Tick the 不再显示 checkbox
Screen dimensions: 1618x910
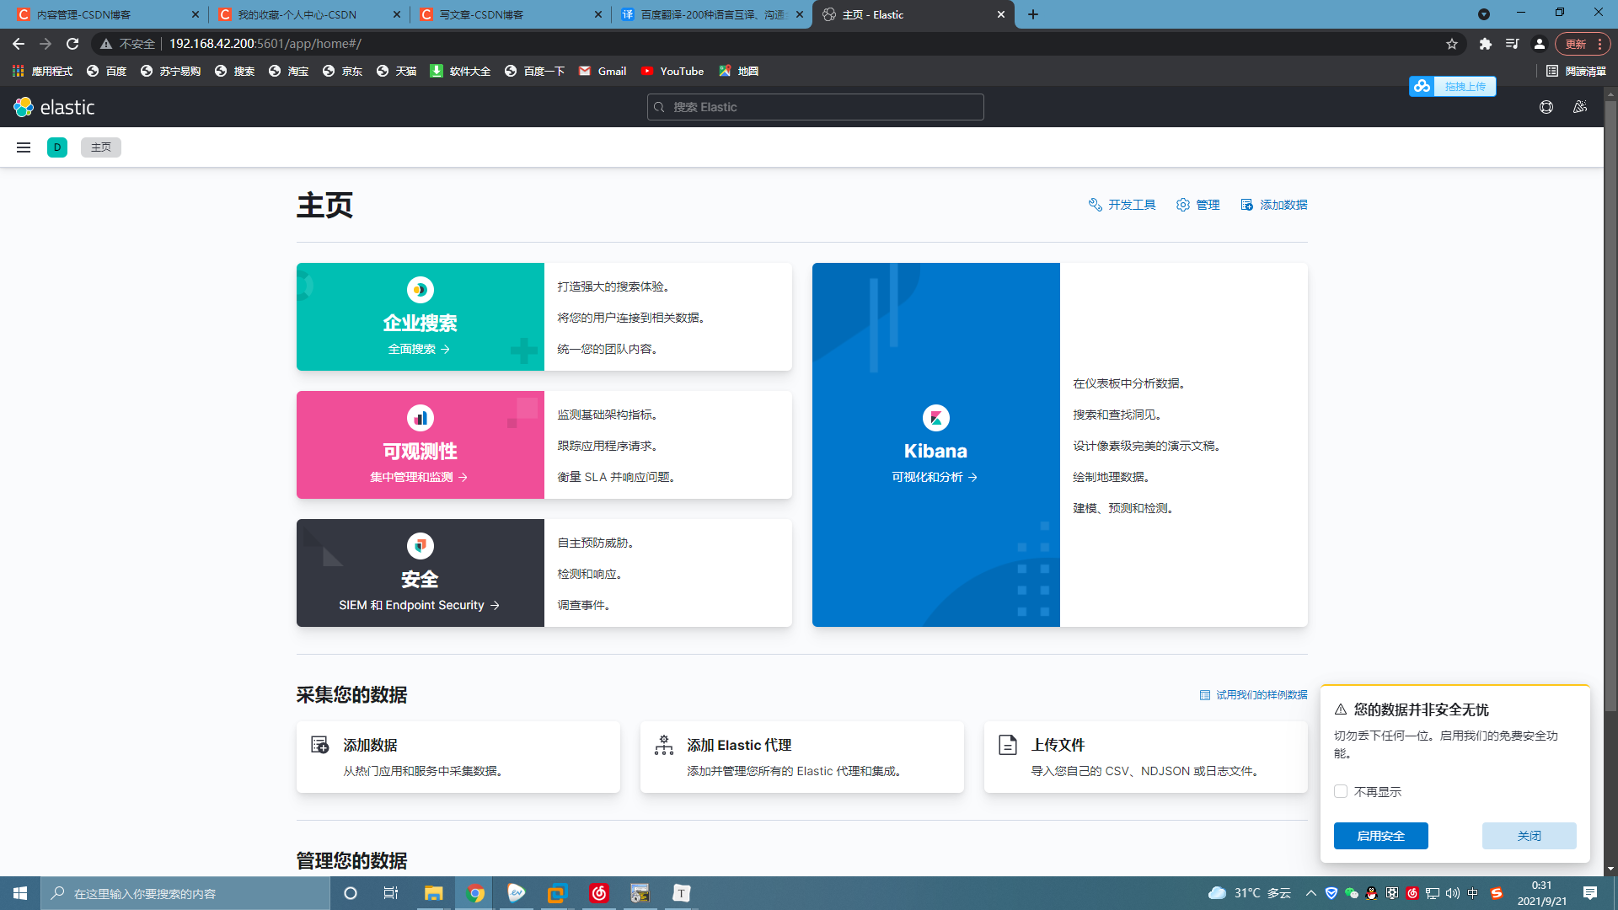(x=1341, y=791)
